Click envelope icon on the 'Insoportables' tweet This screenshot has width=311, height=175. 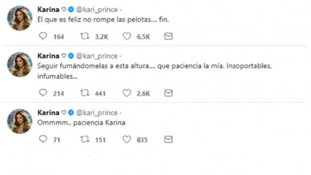[168, 93]
